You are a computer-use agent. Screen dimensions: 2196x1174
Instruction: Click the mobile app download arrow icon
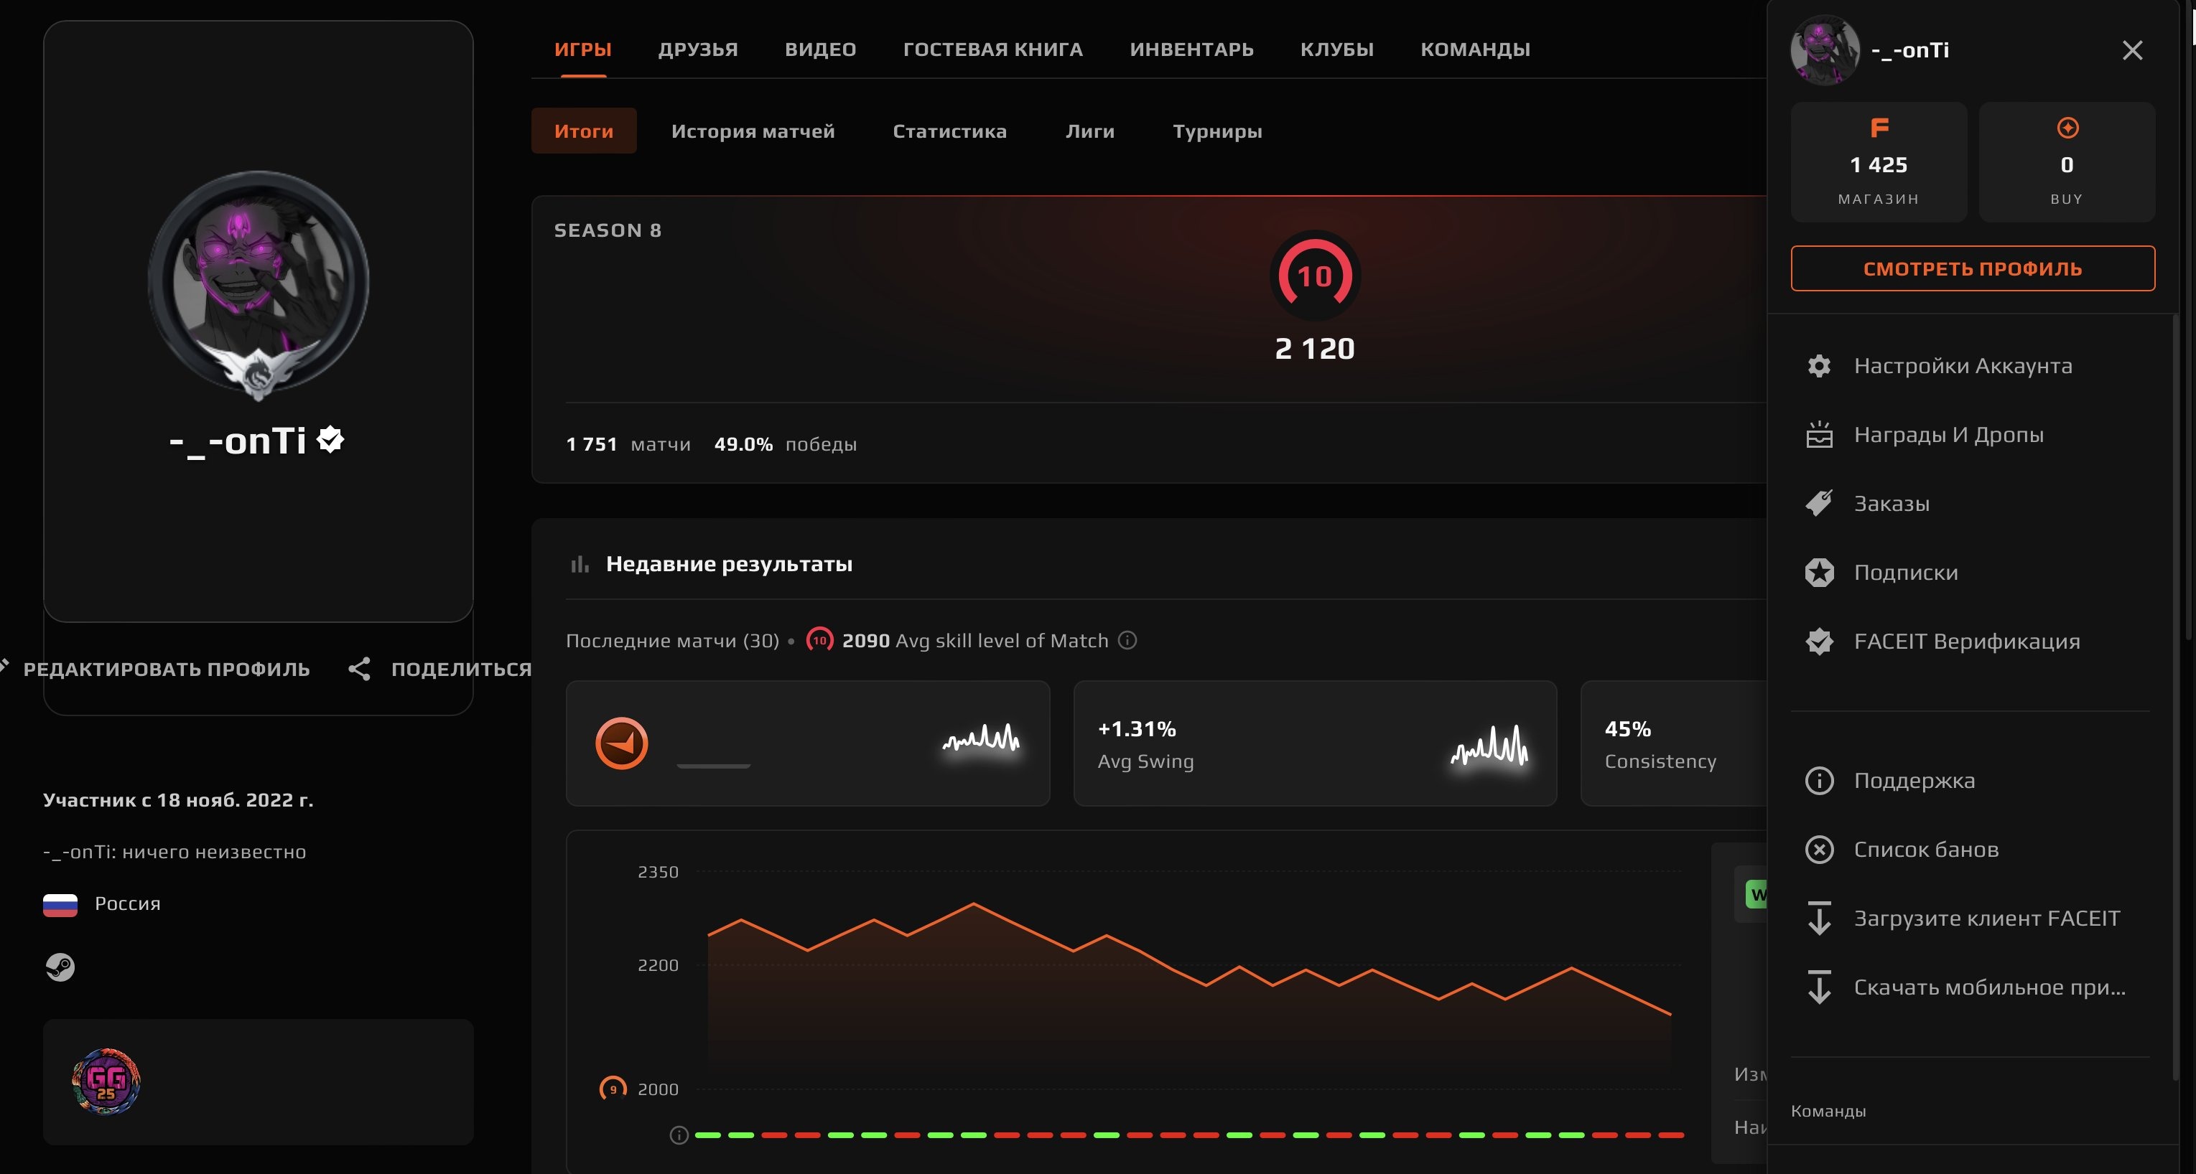pyautogui.click(x=1819, y=987)
